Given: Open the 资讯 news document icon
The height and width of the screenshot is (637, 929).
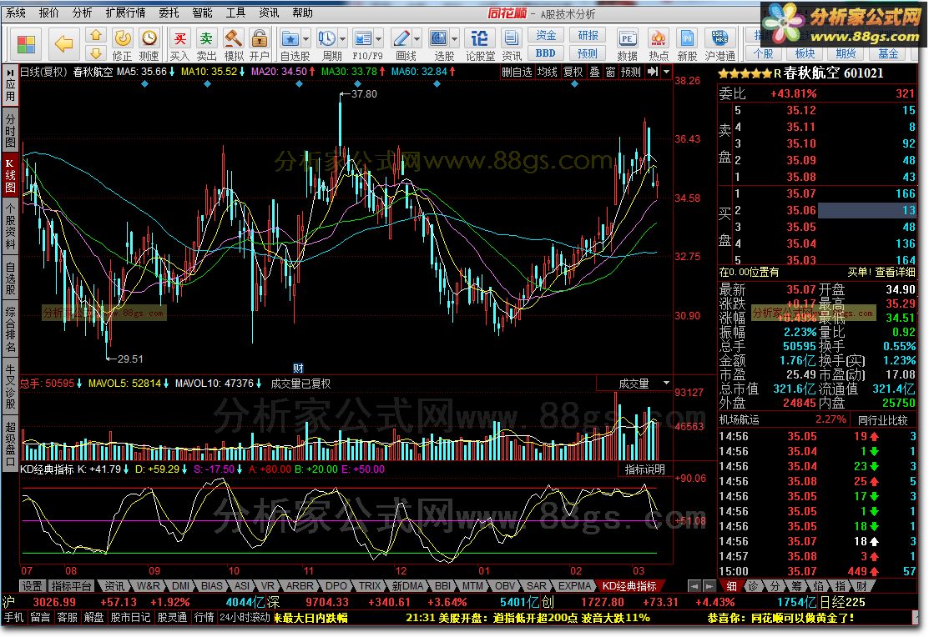Looking at the screenshot, I should tap(512, 45).
